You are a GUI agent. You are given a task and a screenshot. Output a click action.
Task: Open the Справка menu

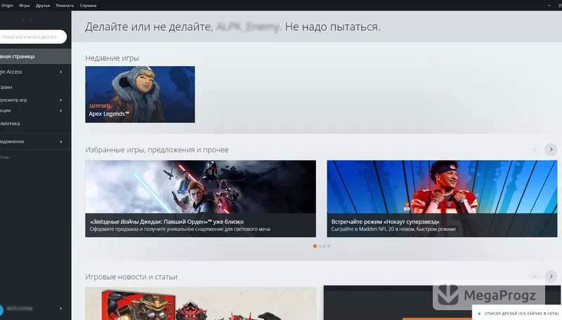pyautogui.click(x=89, y=6)
